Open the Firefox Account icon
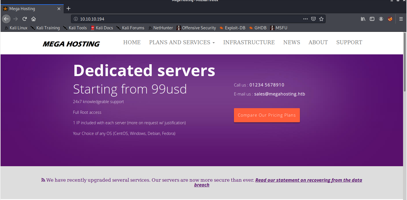Viewport: 407px width, 200px height. [x=381, y=19]
